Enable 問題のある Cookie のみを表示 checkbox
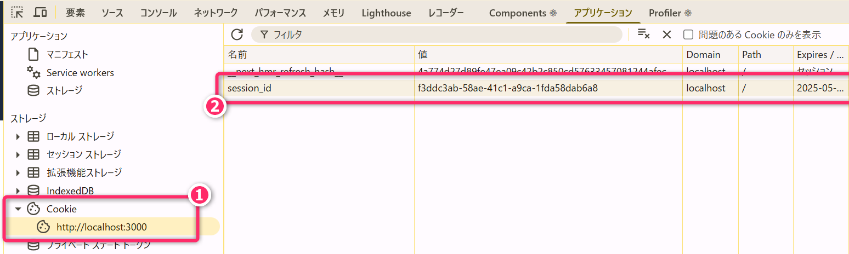Viewport: 849px width, 254px height. click(688, 34)
